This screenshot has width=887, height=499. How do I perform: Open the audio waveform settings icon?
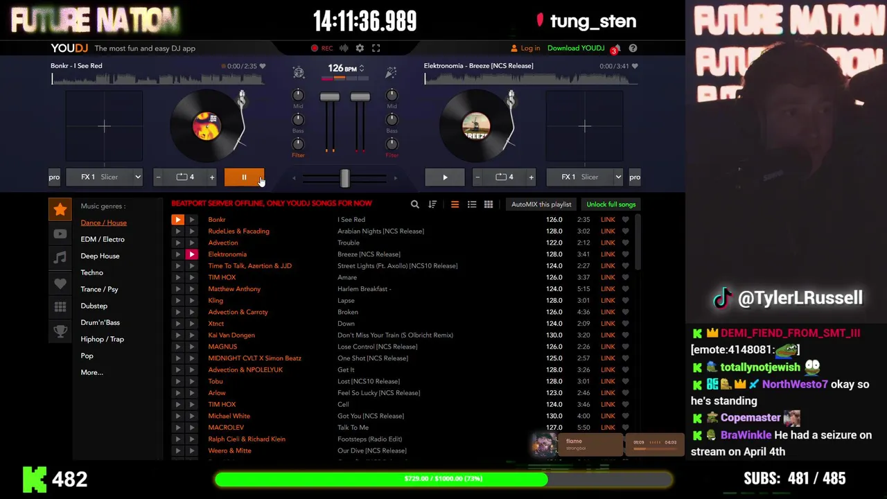coord(344,49)
